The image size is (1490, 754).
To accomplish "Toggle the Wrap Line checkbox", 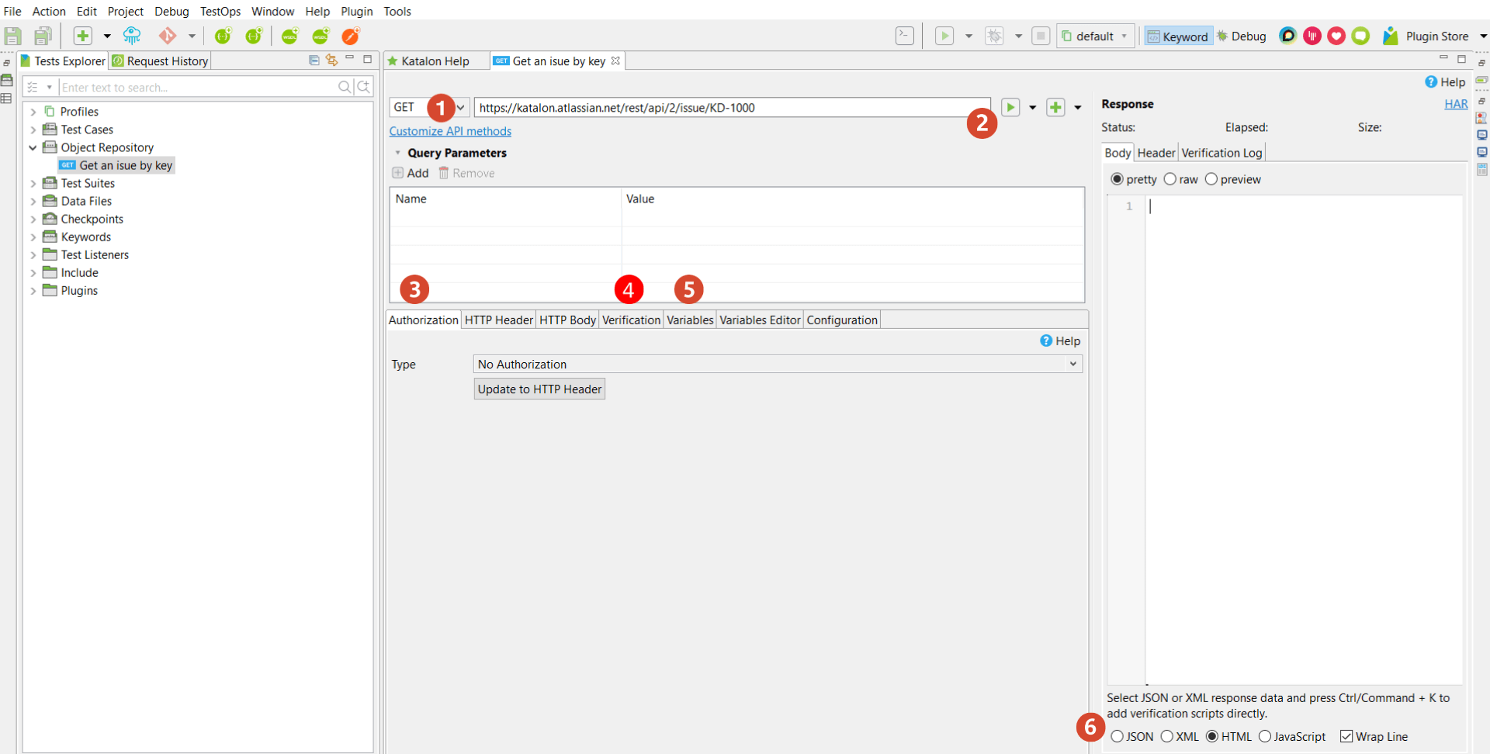I will point(1346,736).
